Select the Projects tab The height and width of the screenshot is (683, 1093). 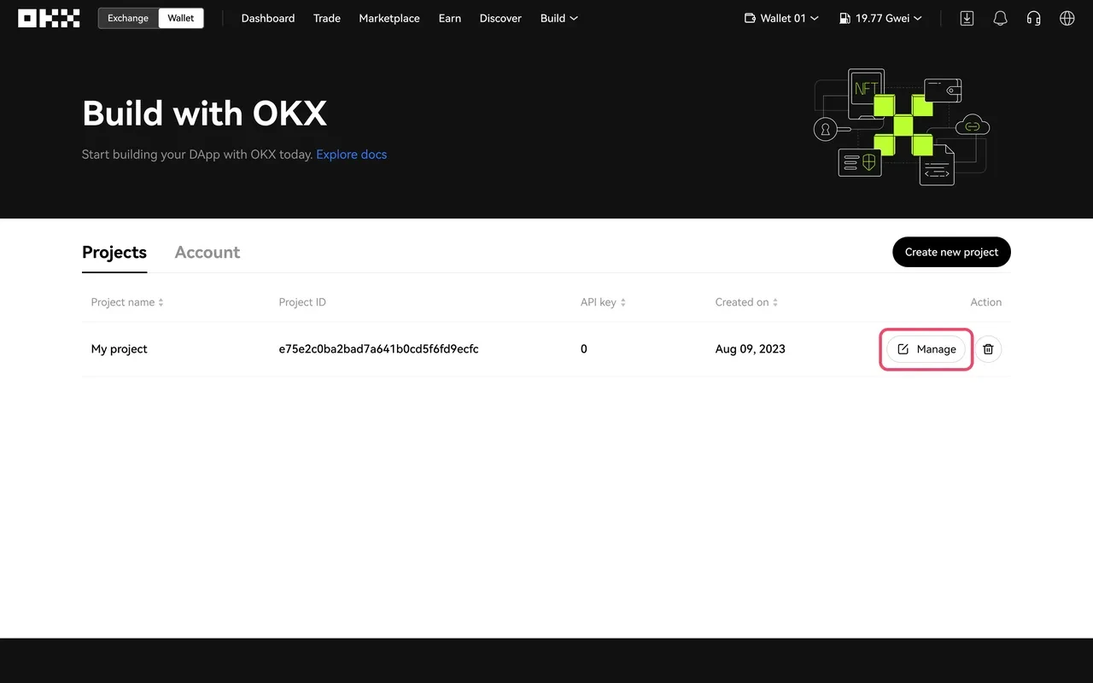point(114,253)
